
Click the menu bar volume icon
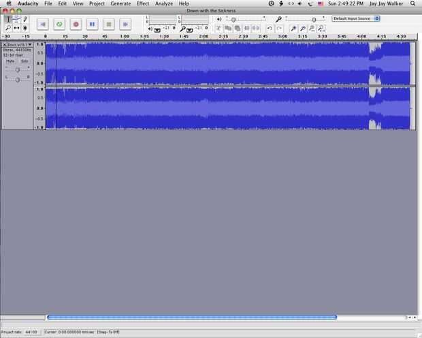pos(299,3)
